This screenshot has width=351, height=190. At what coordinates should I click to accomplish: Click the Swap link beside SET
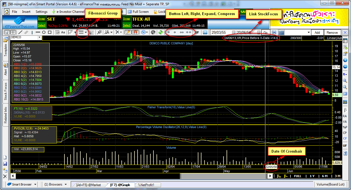(42, 19)
